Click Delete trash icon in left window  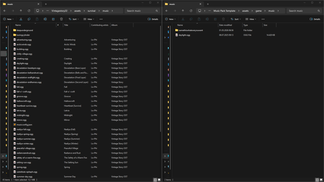[61, 19]
